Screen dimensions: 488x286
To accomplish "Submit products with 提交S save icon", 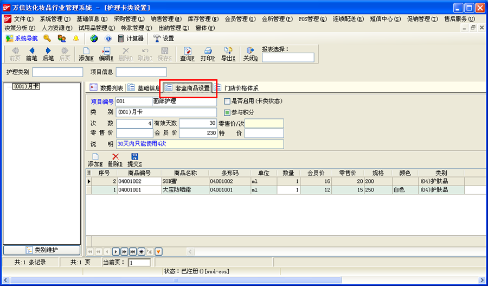I will (135, 160).
